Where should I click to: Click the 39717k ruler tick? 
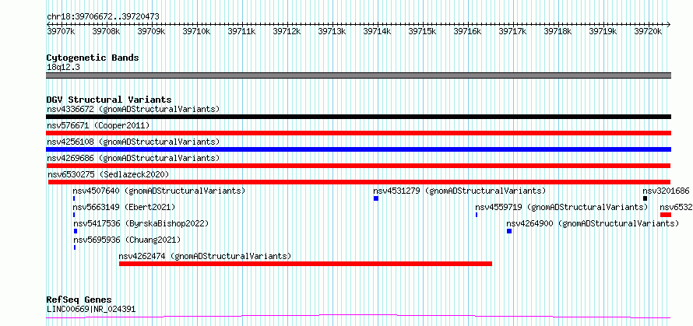click(x=512, y=31)
